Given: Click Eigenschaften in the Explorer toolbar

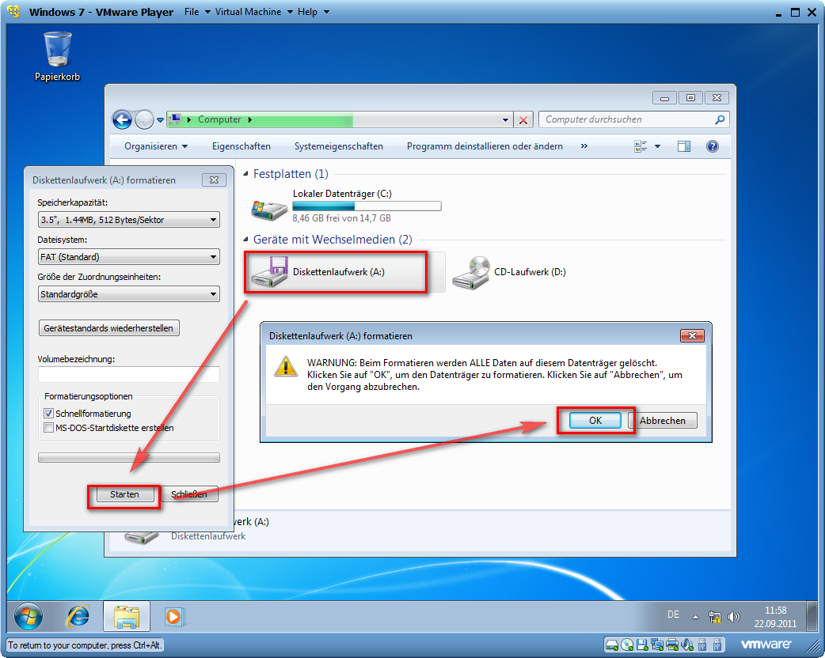Looking at the screenshot, I should [x=241, y=146].
